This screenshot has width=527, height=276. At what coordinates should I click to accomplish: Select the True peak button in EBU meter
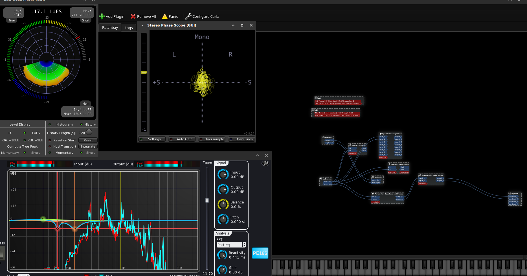pyautogui.click(x=12, y=20)
